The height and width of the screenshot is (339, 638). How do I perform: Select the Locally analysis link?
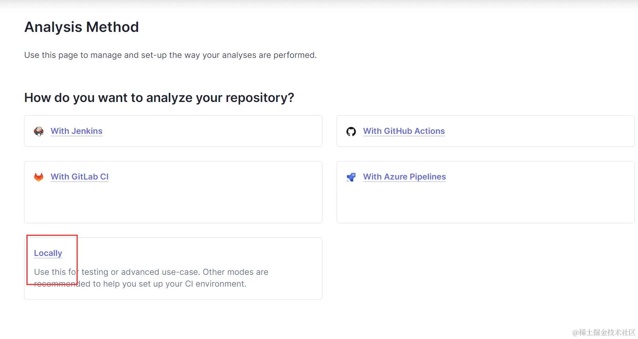pos(48,253)
